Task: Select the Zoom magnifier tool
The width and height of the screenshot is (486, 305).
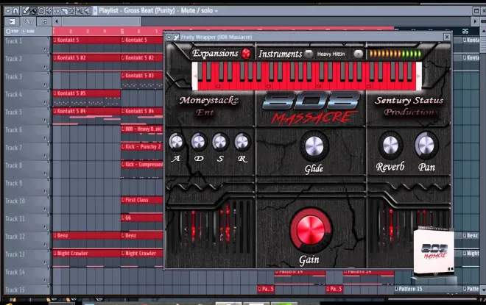Action: pyautogui.click(x=80, y=11)
